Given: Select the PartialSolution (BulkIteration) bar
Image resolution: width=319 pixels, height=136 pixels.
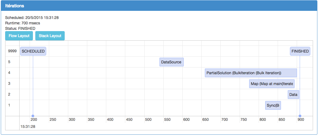Looking at the screenshot, I should [251, 73].
